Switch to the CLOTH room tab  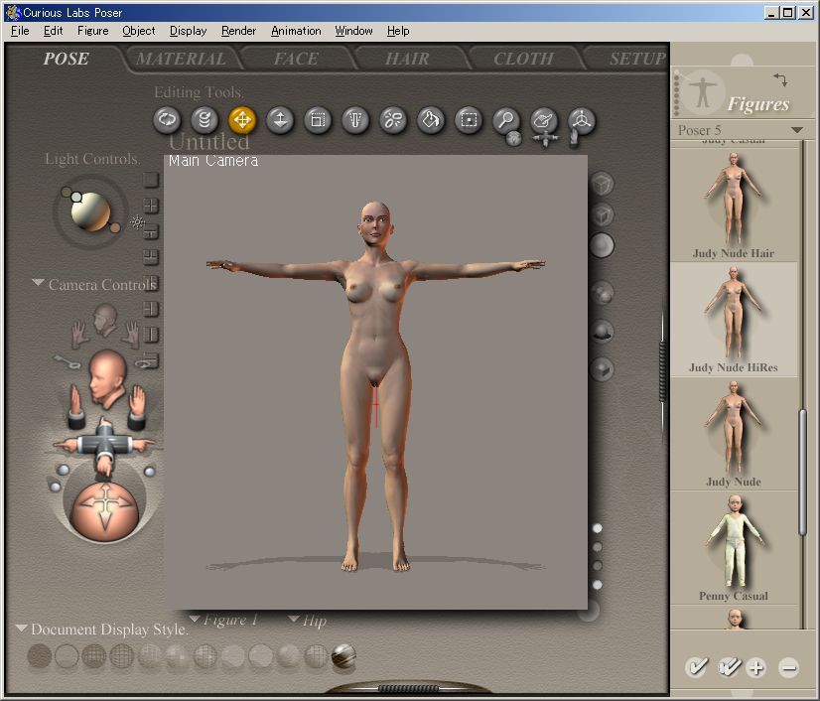tap(523, 59)
